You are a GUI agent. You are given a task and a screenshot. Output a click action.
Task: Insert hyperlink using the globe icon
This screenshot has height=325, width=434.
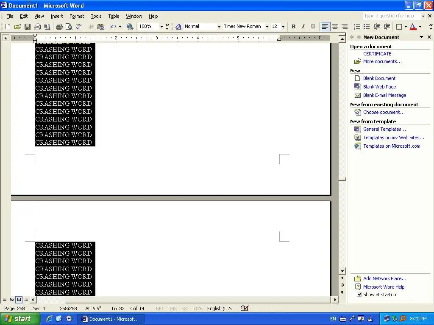coord(130,27)
